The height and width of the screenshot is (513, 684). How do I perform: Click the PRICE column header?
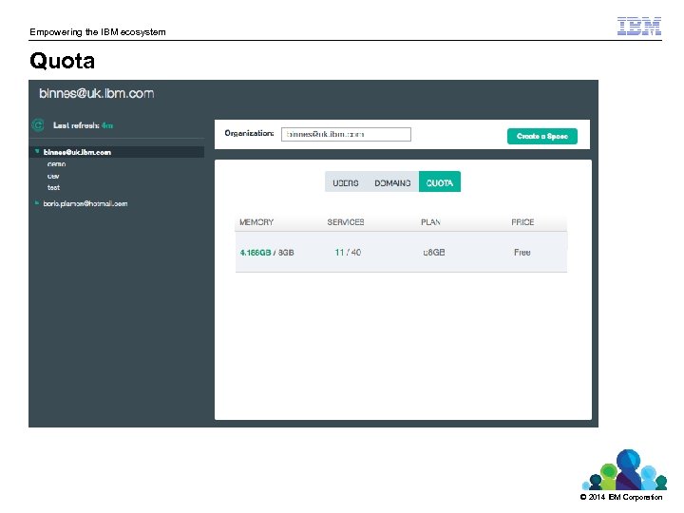click(522, 222)
